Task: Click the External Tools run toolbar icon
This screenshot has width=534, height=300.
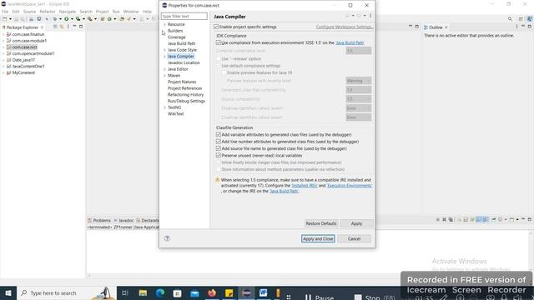Action: point(90,19)
